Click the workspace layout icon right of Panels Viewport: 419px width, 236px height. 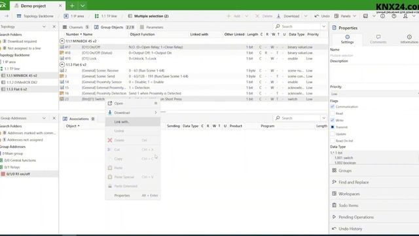(x=365, y=16)
